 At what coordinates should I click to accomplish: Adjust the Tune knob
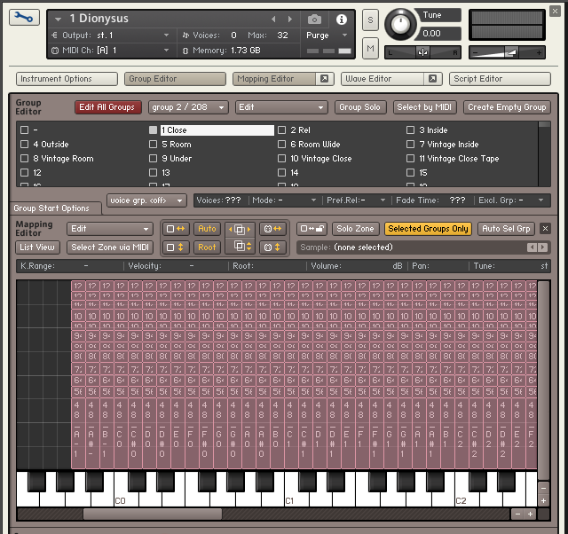400,24
